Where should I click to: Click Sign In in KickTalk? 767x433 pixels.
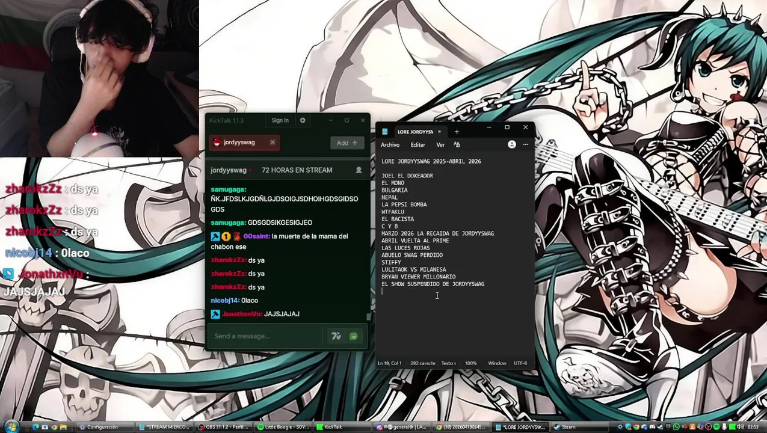280,120
